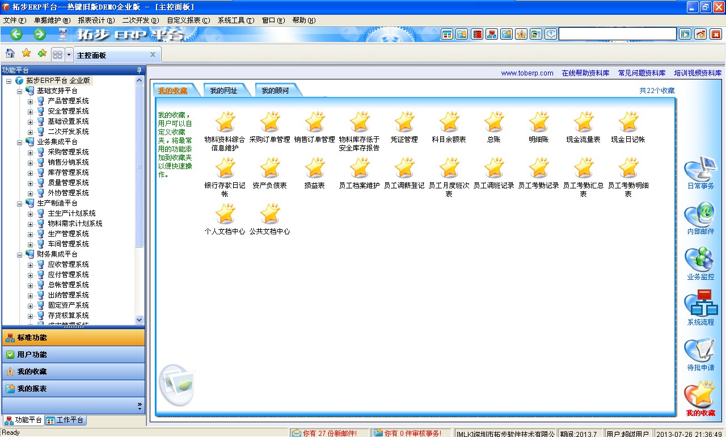The width and height of the screenshot is (726, 437).
Task: Click the toolbar search input field
Action: (x=617, y=35)
